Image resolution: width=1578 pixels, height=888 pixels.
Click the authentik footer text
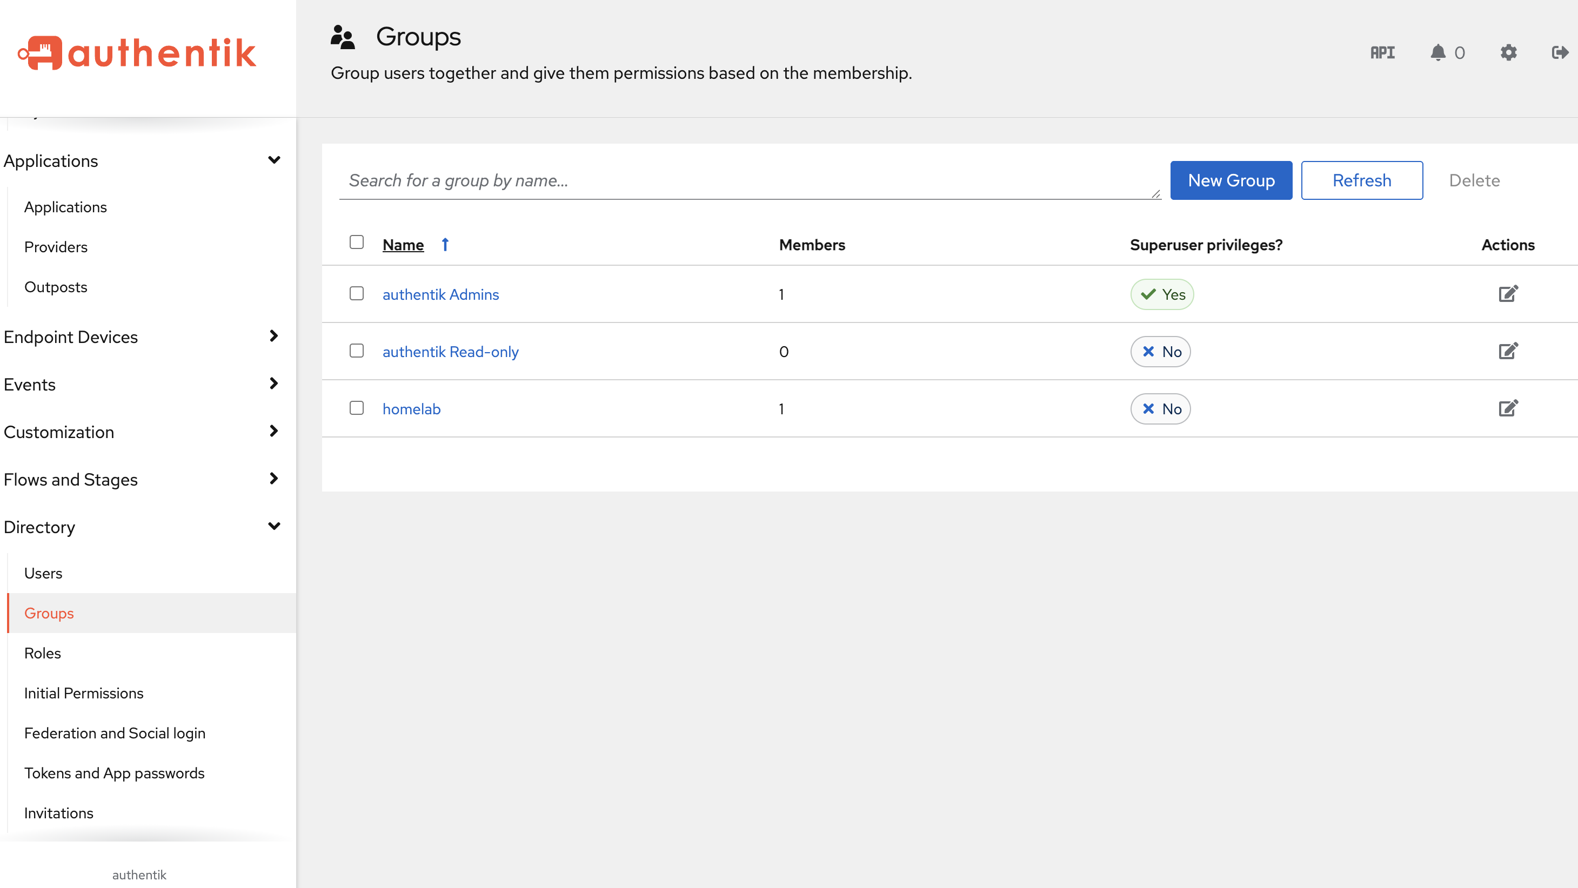click(139, 874)
